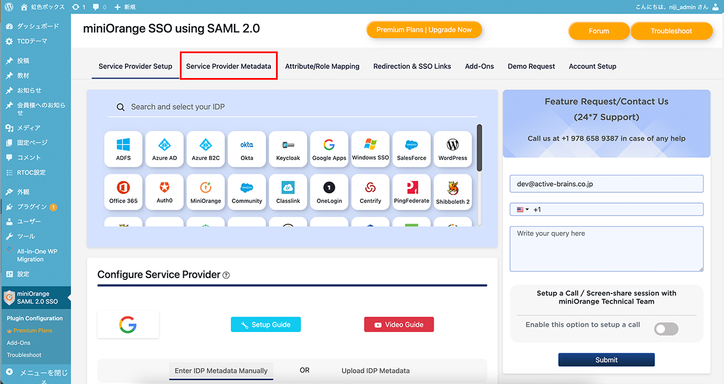Open the Attribute/Role Mapping tab

tap(322, 66)
